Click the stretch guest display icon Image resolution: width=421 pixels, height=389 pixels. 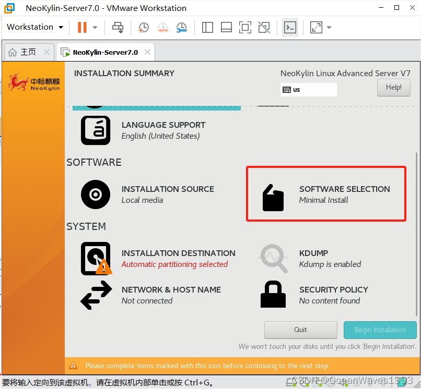pyautogui.click(x=316, y=27)
